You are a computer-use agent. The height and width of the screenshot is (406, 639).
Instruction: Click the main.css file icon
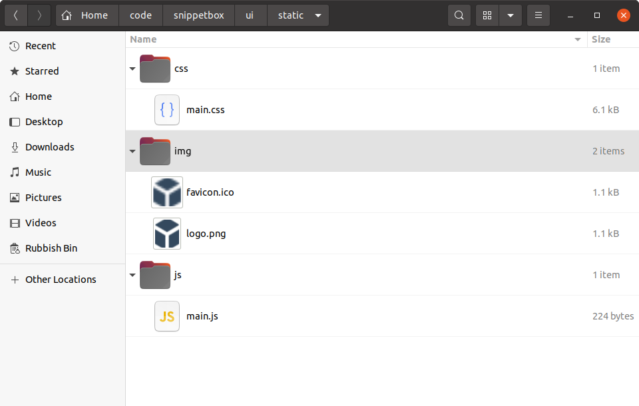click(167, 110)
